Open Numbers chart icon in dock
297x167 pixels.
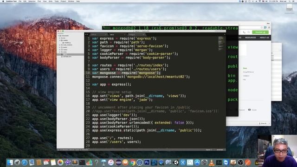click(x=89, y=162)
